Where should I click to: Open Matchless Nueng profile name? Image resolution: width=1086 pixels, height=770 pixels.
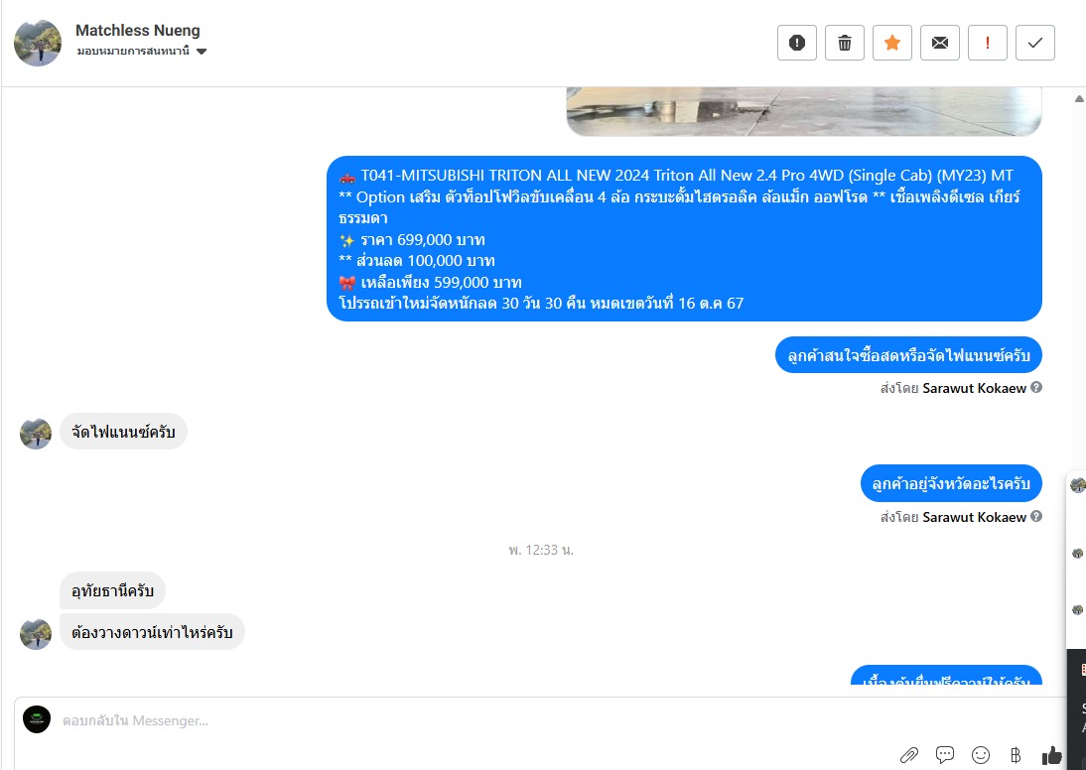coord(138,31)
